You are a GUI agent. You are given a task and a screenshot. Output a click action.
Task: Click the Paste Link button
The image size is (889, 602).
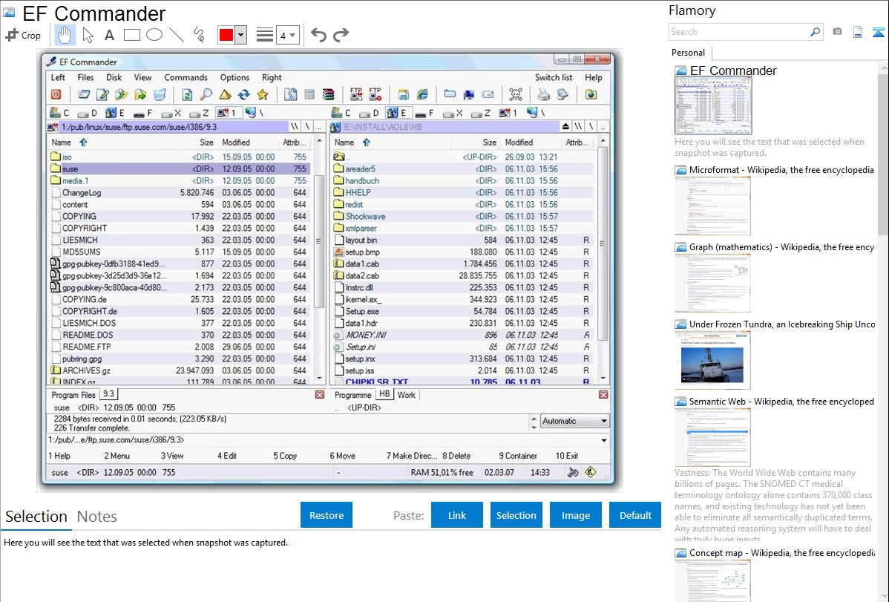pos(457,515)
